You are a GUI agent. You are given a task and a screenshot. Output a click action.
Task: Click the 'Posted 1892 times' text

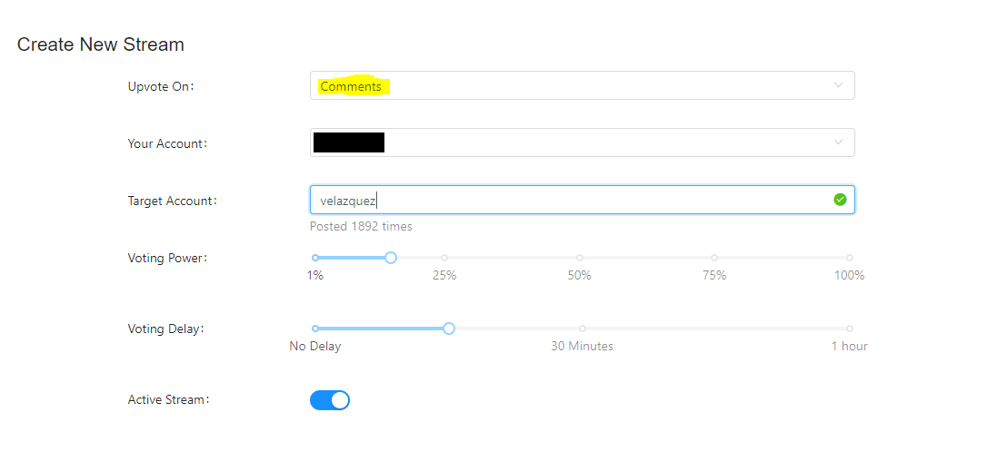361,226
